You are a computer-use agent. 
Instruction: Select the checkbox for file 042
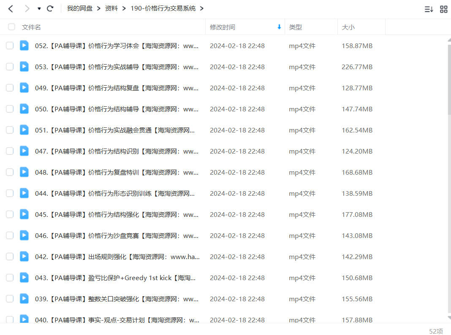pyautogui.click(x=10, y=256)
